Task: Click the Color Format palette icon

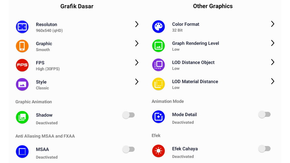Action: pos(159,26)
